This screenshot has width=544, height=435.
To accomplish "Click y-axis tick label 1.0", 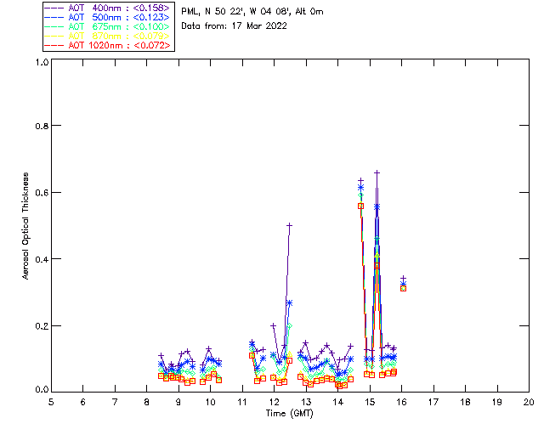I will (x=42, y=62).
